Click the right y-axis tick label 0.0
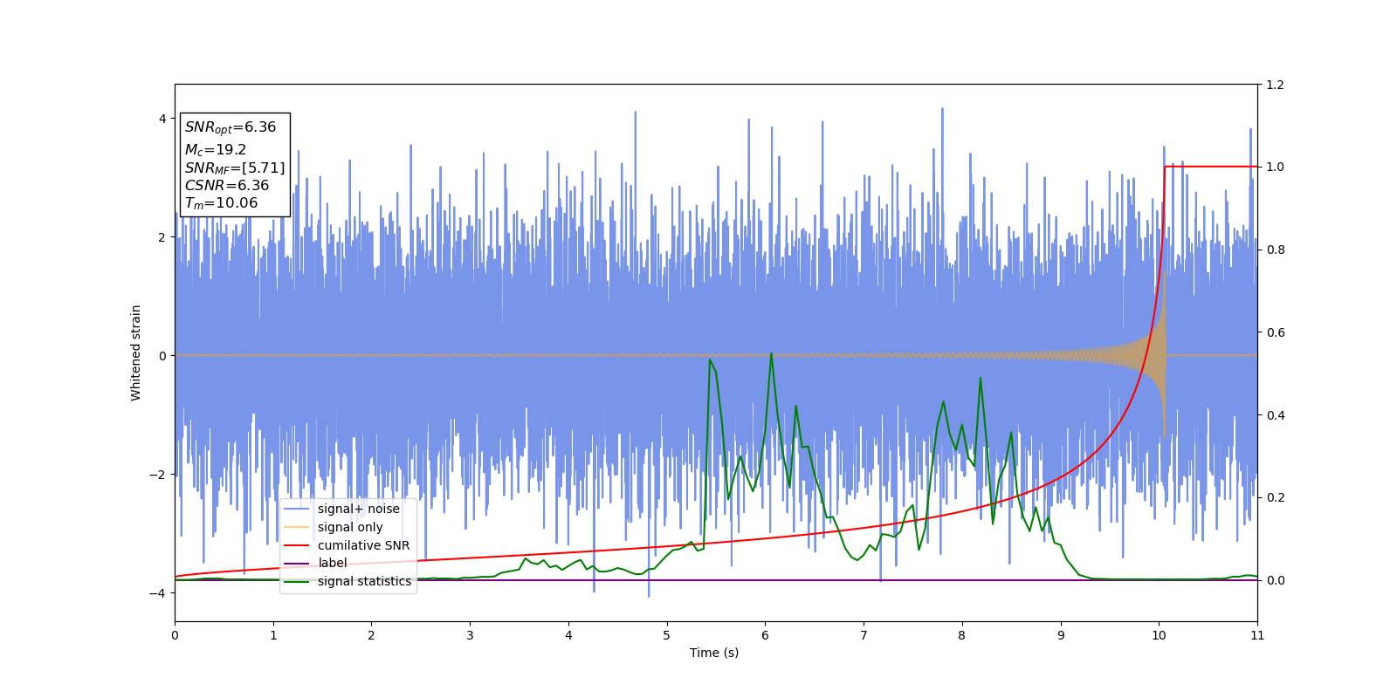 coord(1275,580)
